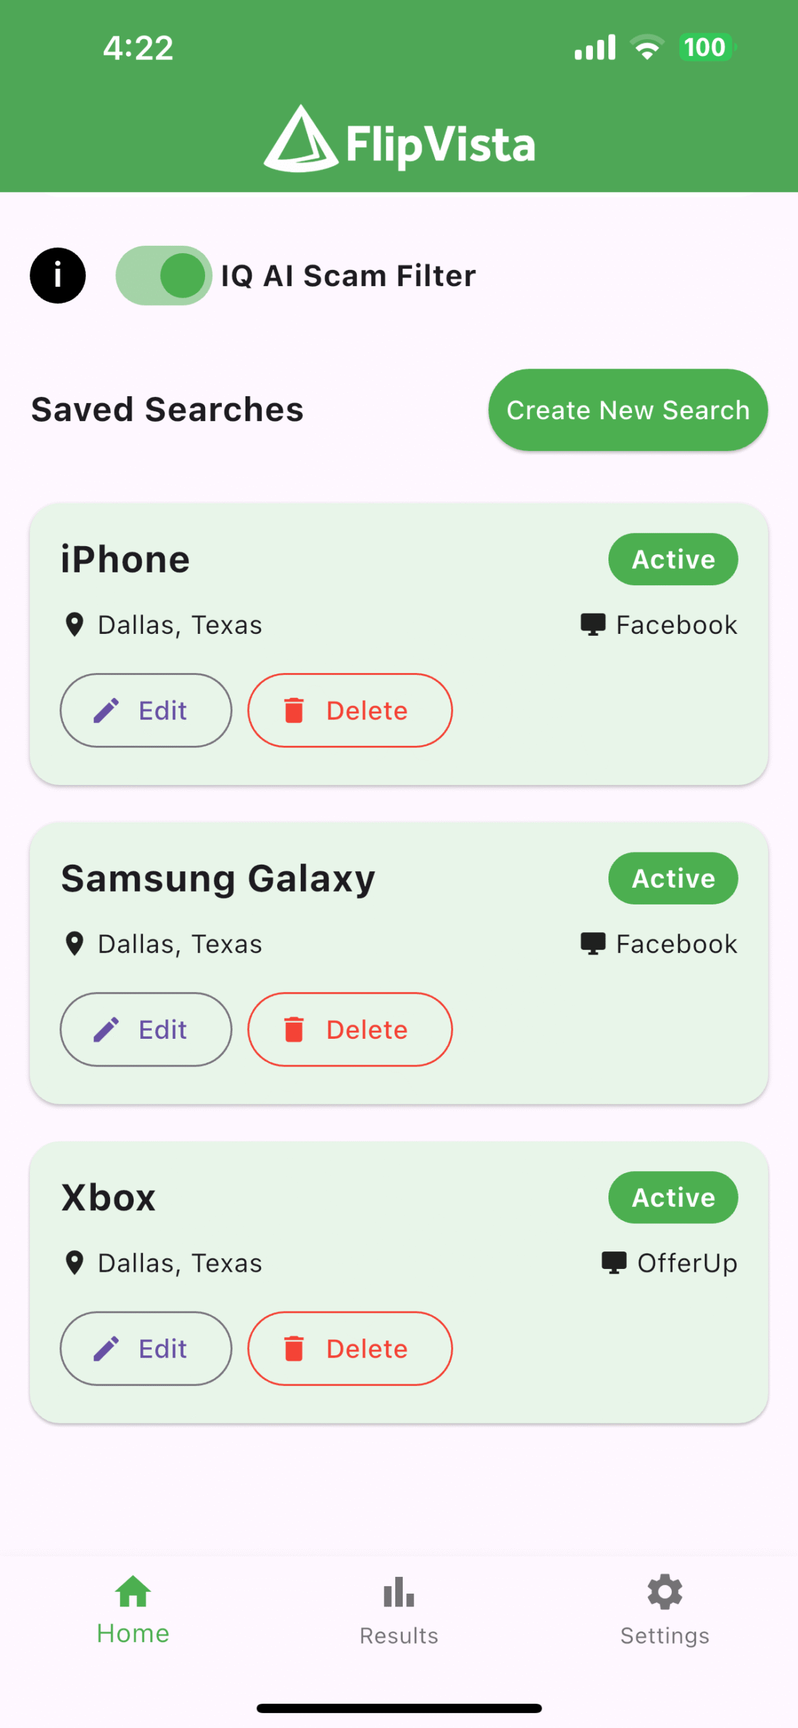Screen dimensions: 798x1728
Task: Tap the Active badge on Samsung Galaxy card
Action: coord(673,878)
